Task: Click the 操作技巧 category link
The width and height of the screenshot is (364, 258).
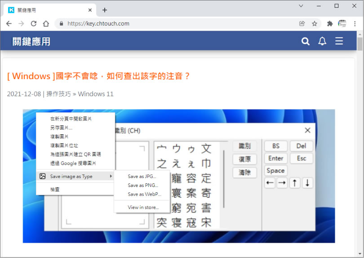Action: pos(58,94)
